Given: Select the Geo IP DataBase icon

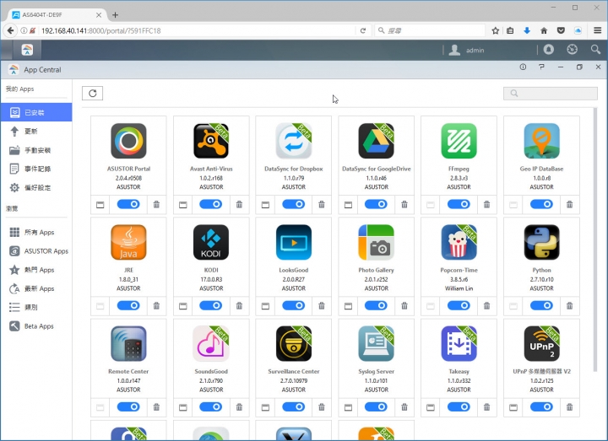Looking at the screenshot, I should pos(541,141).
